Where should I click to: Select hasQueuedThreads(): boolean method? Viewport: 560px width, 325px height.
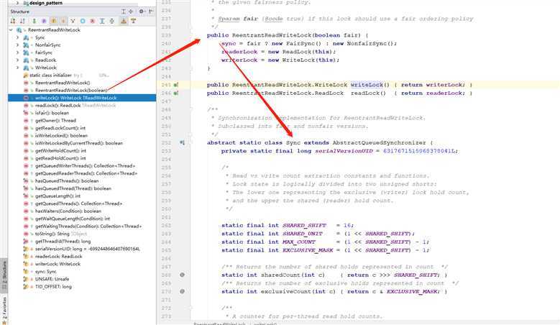(x=67, y=180)
